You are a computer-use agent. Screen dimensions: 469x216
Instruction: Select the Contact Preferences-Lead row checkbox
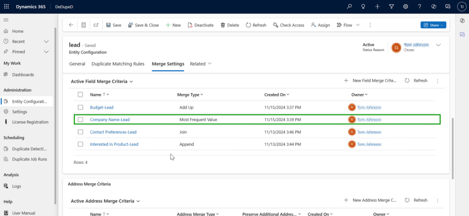pos(80,132)
